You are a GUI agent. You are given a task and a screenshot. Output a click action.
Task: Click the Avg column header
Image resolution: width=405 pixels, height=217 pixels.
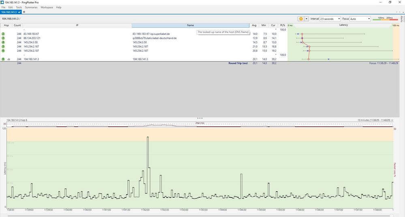[x=254, y=25]
